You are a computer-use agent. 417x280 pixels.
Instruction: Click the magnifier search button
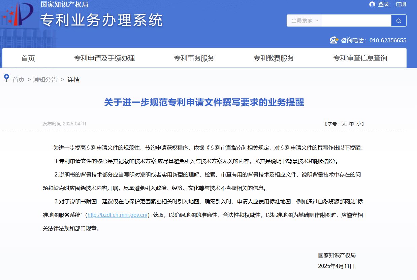399,21
